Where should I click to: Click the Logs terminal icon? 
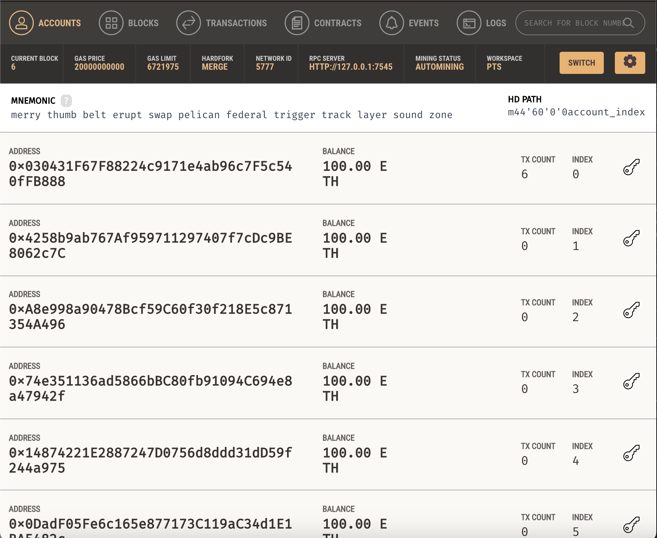click(469, 23)
